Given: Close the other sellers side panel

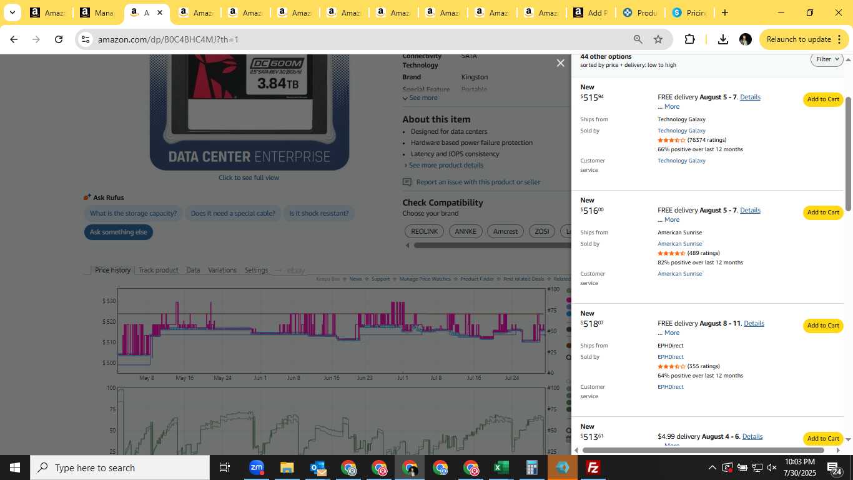Looking at the screenshot, I should (560, 63).
